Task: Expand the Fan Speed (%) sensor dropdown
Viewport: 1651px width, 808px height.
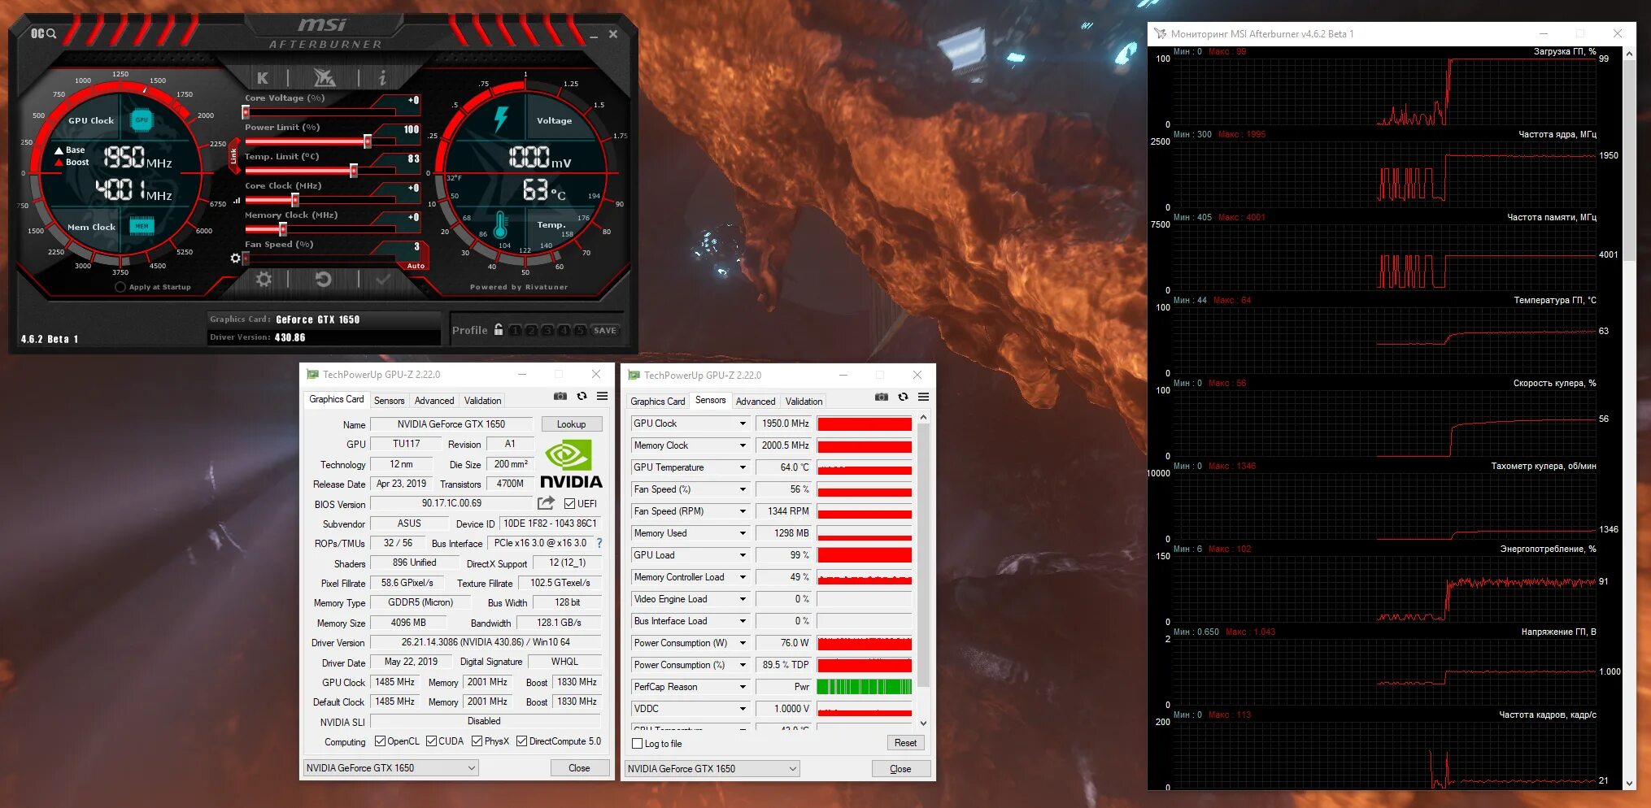Action: 743,489
